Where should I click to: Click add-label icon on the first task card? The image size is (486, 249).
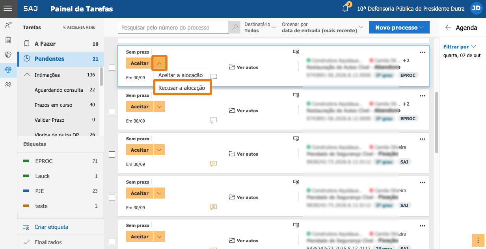296,52
